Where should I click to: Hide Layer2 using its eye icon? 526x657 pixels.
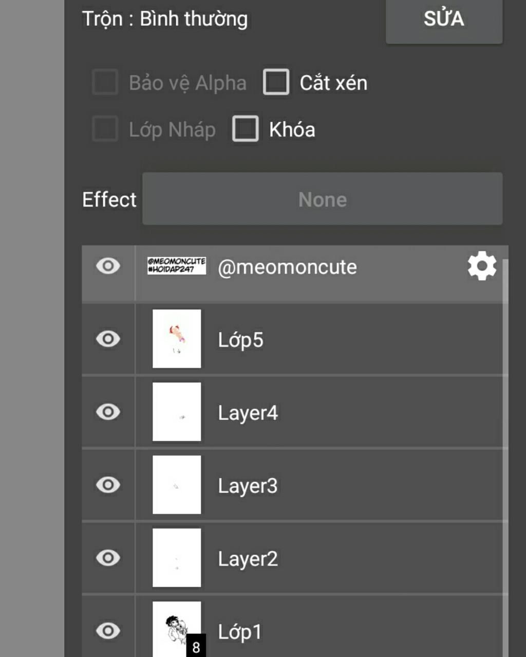[x=108, y=557]
